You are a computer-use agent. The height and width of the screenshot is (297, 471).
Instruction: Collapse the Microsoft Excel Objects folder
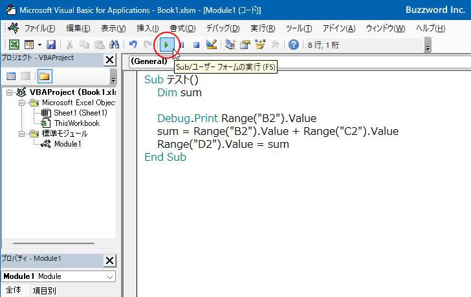(x=21, y=103)
